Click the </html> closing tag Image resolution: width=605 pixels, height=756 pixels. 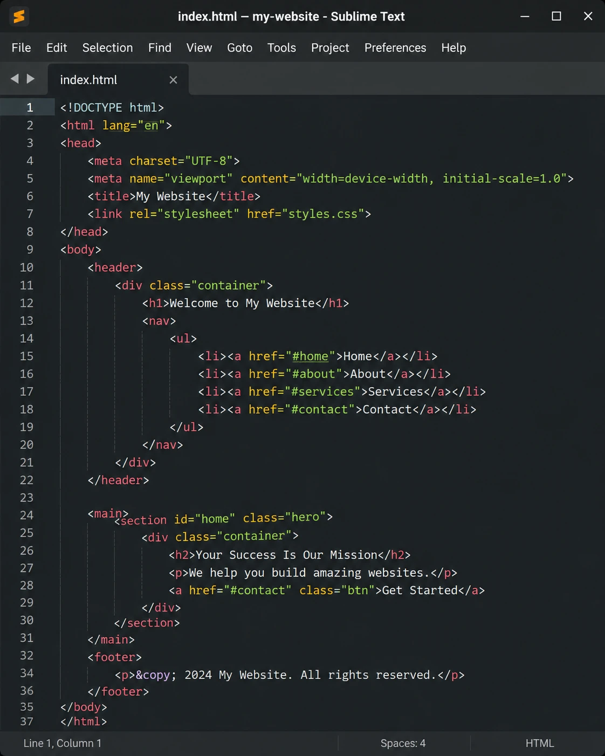point(84,721)
